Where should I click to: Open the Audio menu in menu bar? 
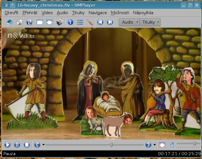click(x=62, y=13)
